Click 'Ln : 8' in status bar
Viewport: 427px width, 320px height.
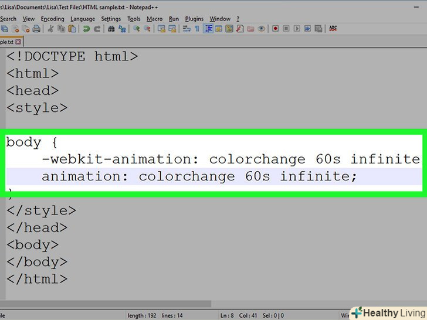click(x=227, y=316)
